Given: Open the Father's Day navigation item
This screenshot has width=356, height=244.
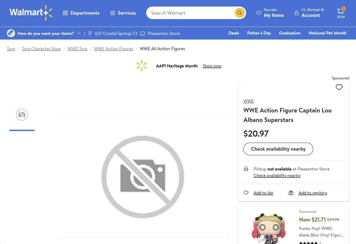Looking at the screenshot, I should pos(259,33).
